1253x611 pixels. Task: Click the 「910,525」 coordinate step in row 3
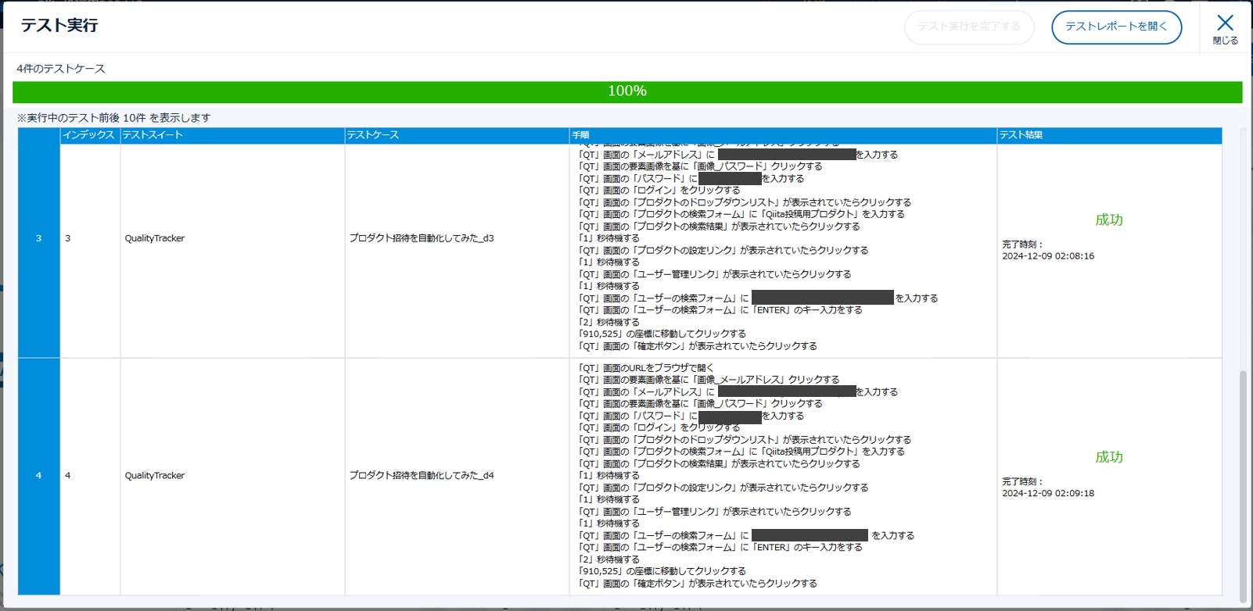pyautogui.click(x=662, y=334)
